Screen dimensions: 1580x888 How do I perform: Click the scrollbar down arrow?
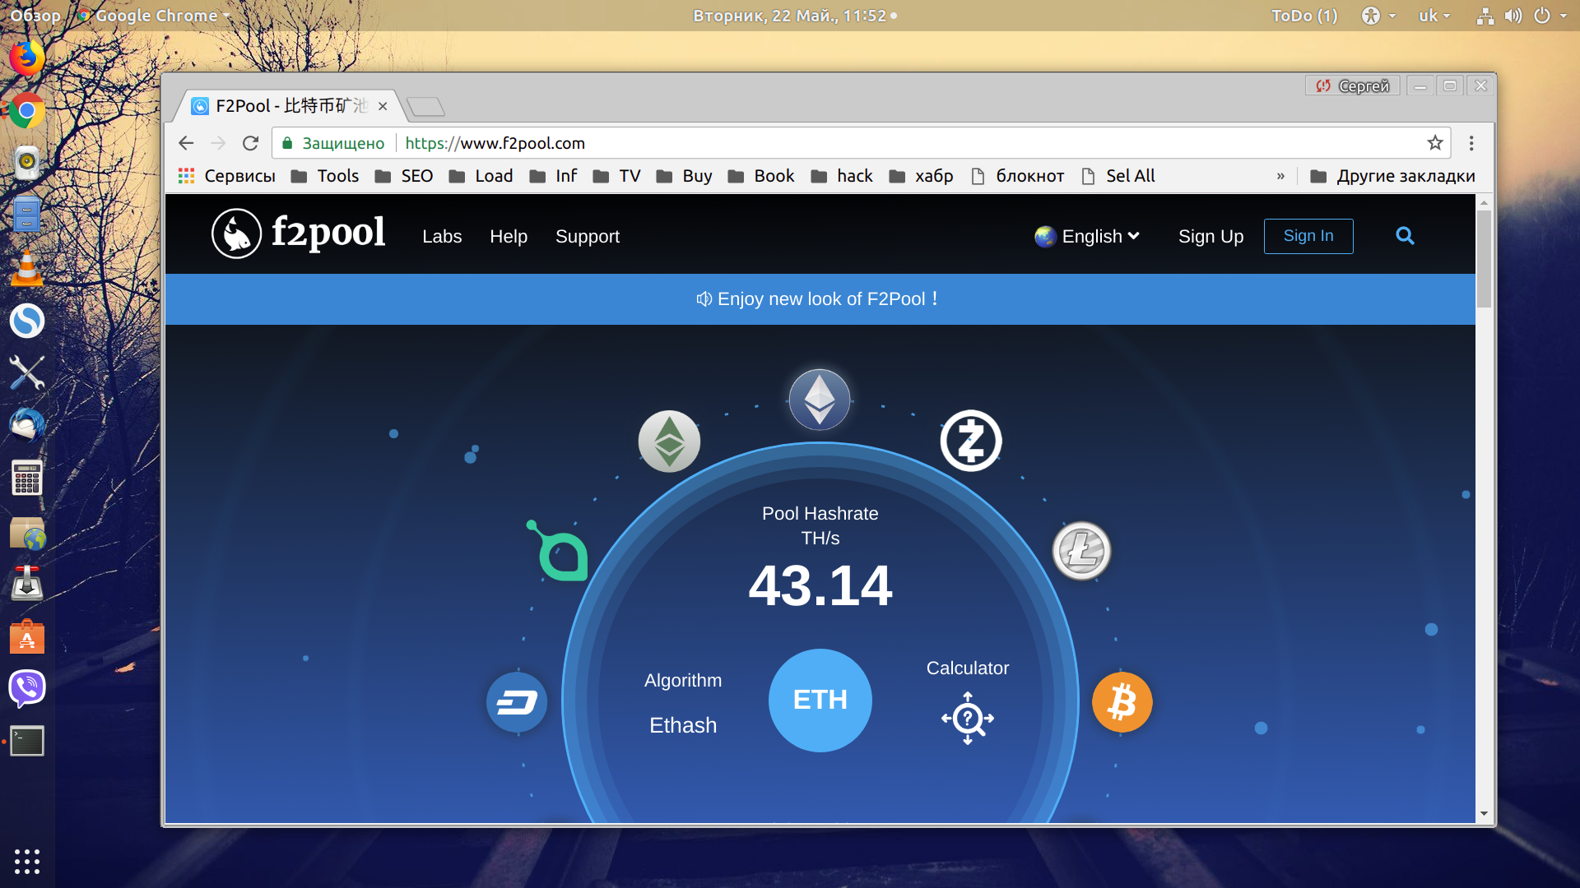(1484, 814)
